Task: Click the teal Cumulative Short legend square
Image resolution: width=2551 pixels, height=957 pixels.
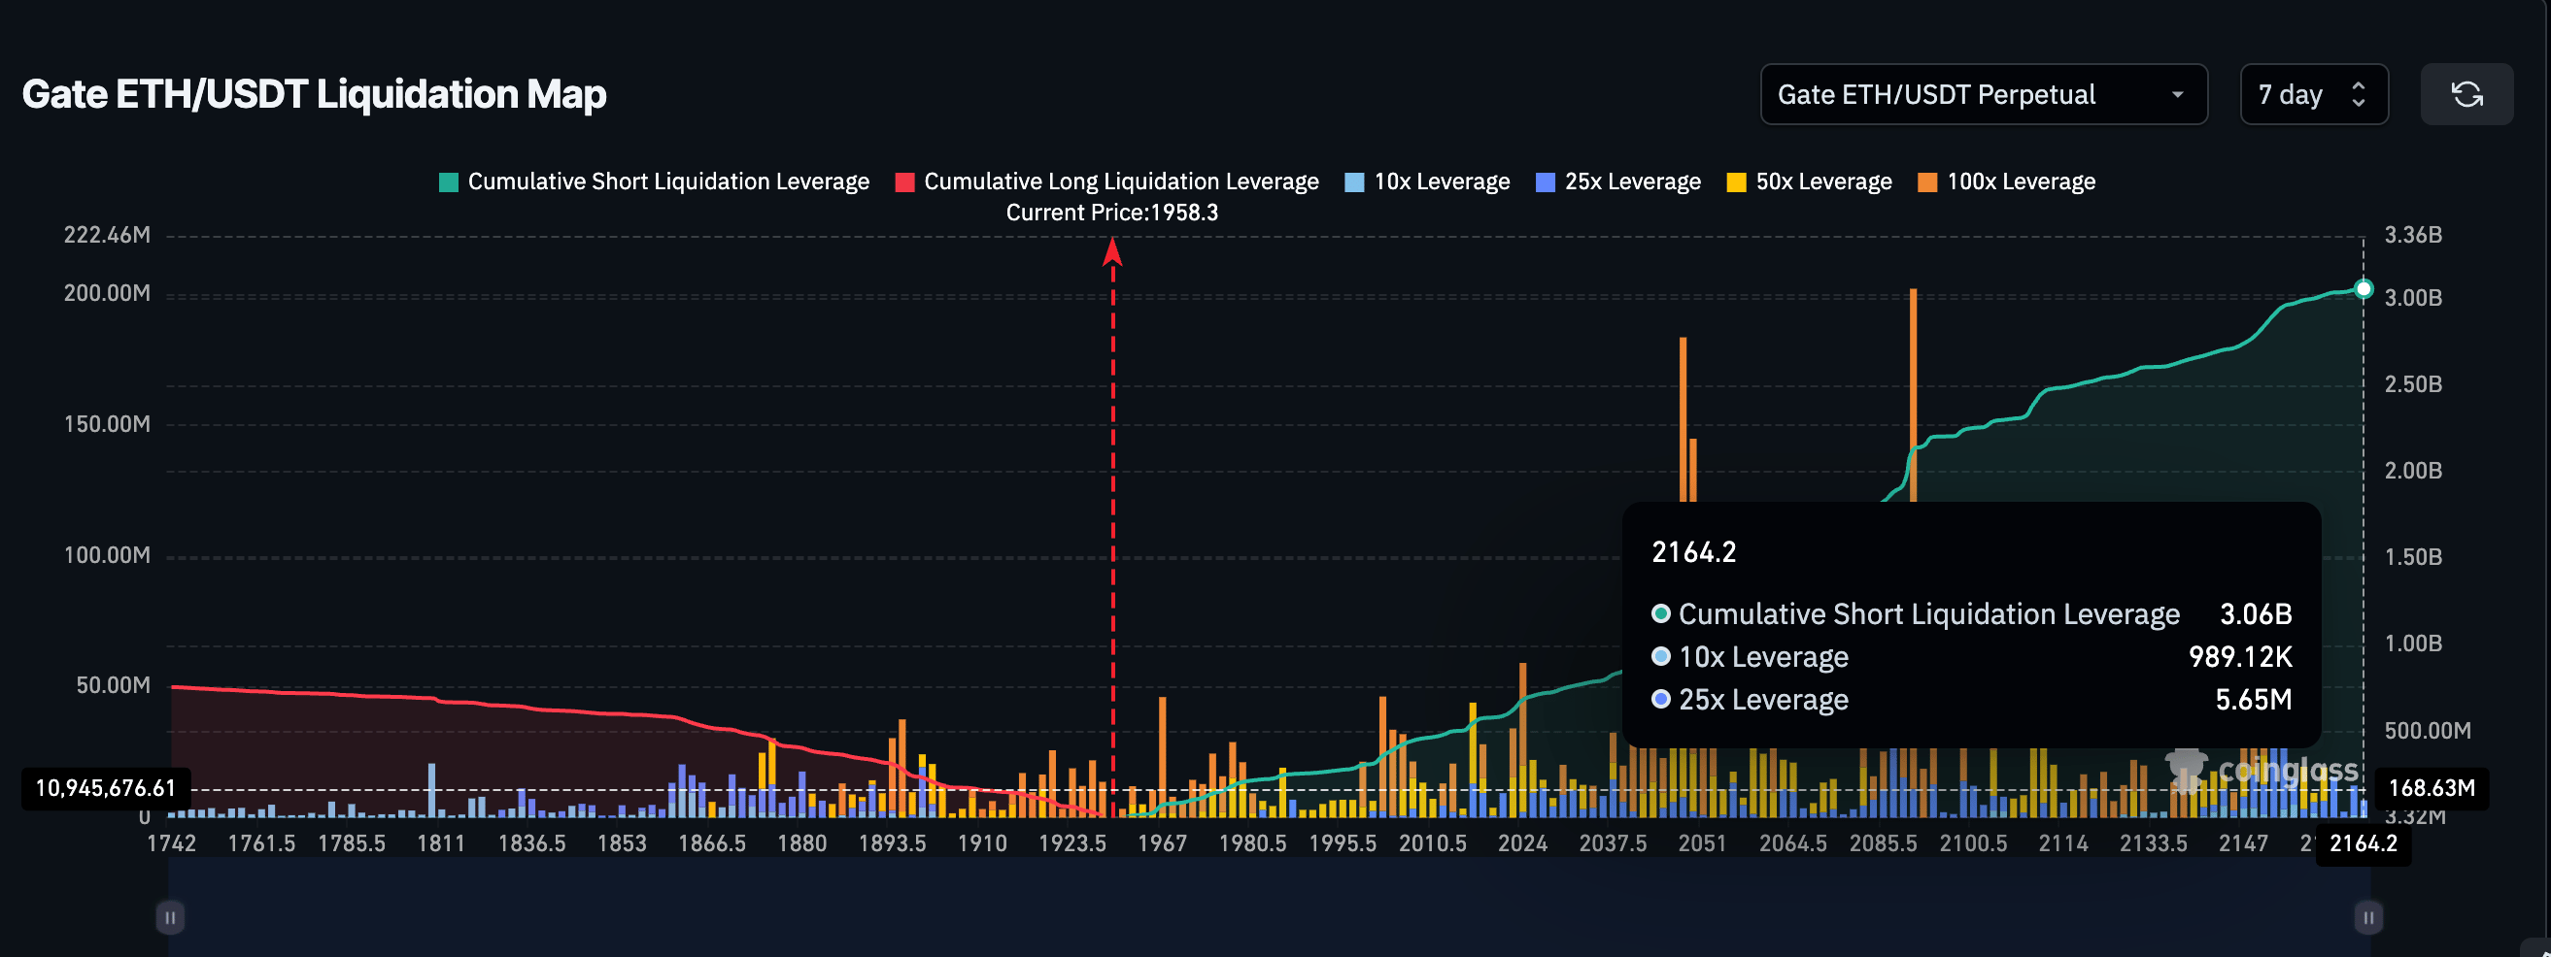Action: (449, 182)
